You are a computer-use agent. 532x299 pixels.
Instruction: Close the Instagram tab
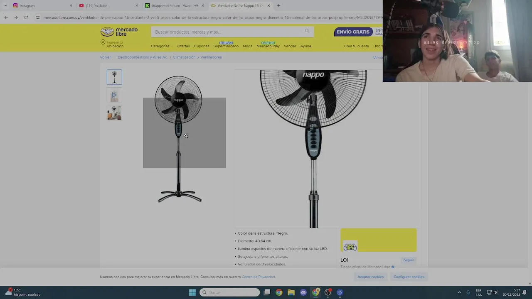point(71,5)
